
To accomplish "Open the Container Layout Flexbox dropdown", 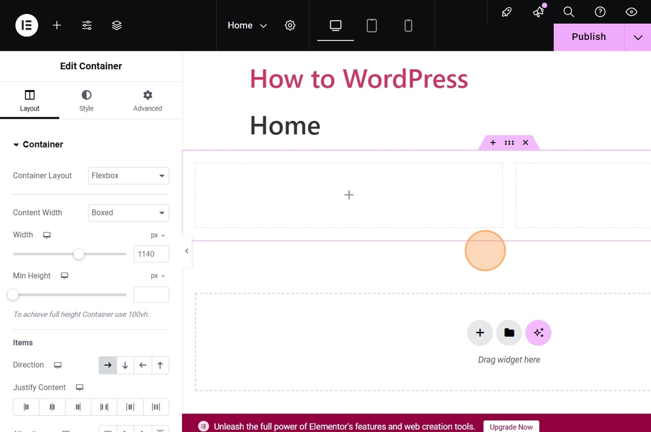I will (x=128, y=176).
